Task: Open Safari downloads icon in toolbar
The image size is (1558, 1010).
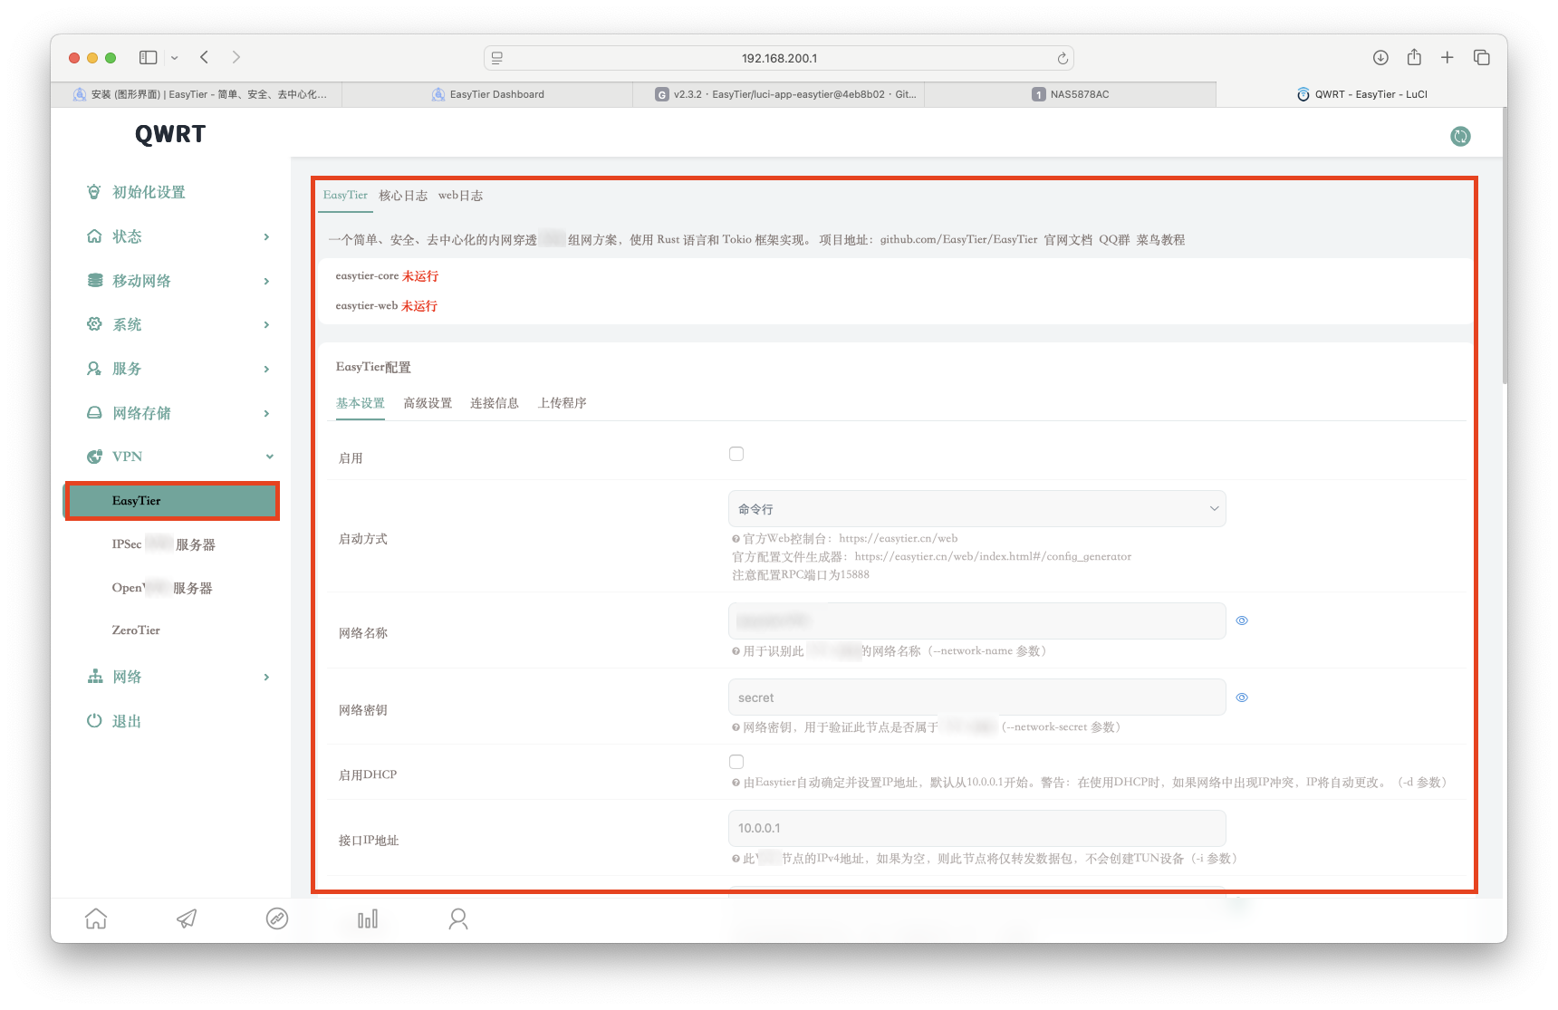Action: (1380, 58)
